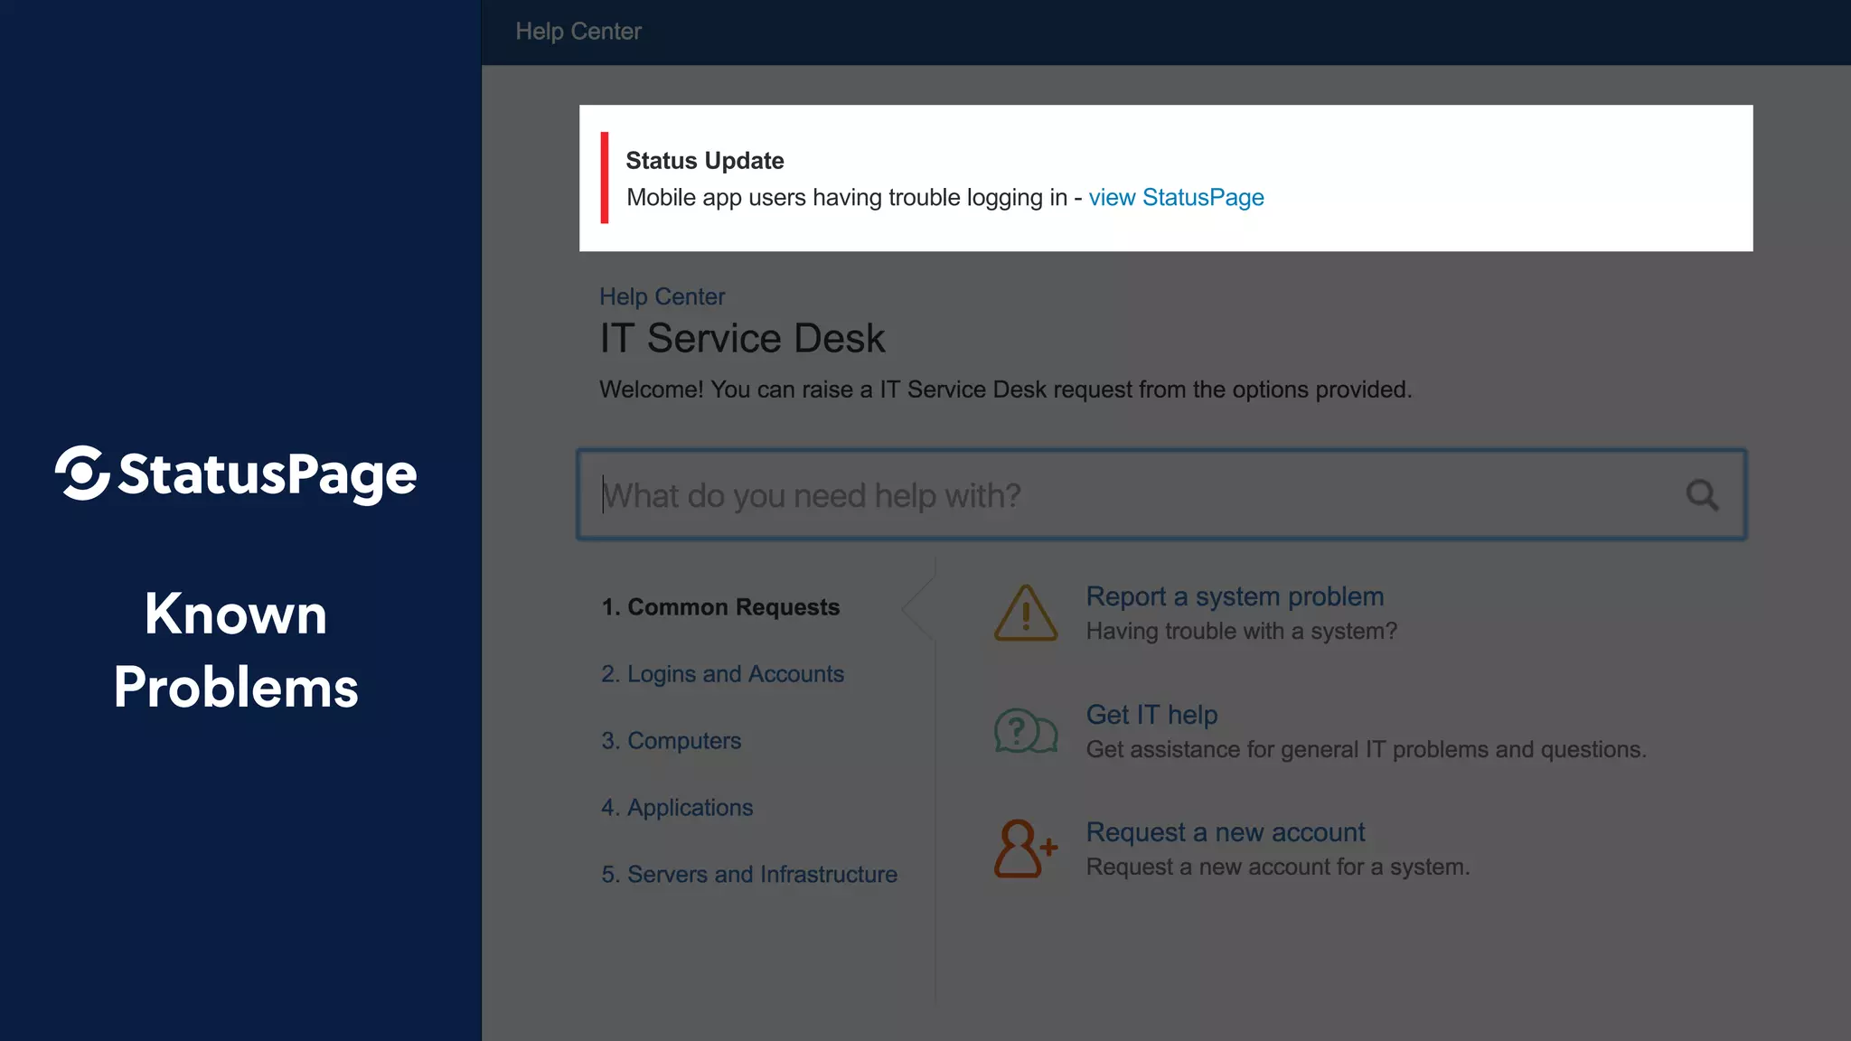This screenshot has height=1041, width=1851.
Task: Click the Status Update heading
Action: pos(704,161)
